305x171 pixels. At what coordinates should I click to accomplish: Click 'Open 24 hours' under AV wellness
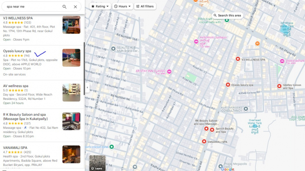click(x=13, y=103)
